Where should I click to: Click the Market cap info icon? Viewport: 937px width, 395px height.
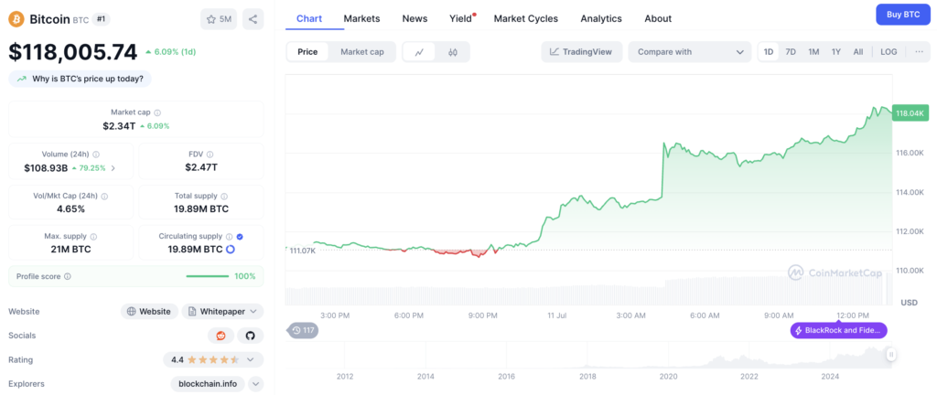click(x=157, y=112)
